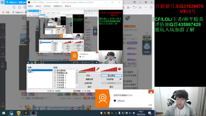The image size is (206, 116).
Task: Go to browser home page
Action: [x=20, y=7]
